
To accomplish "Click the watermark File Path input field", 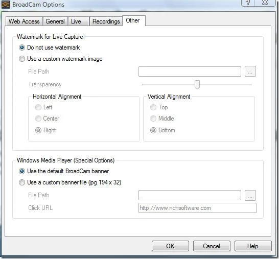I will 190,72.
